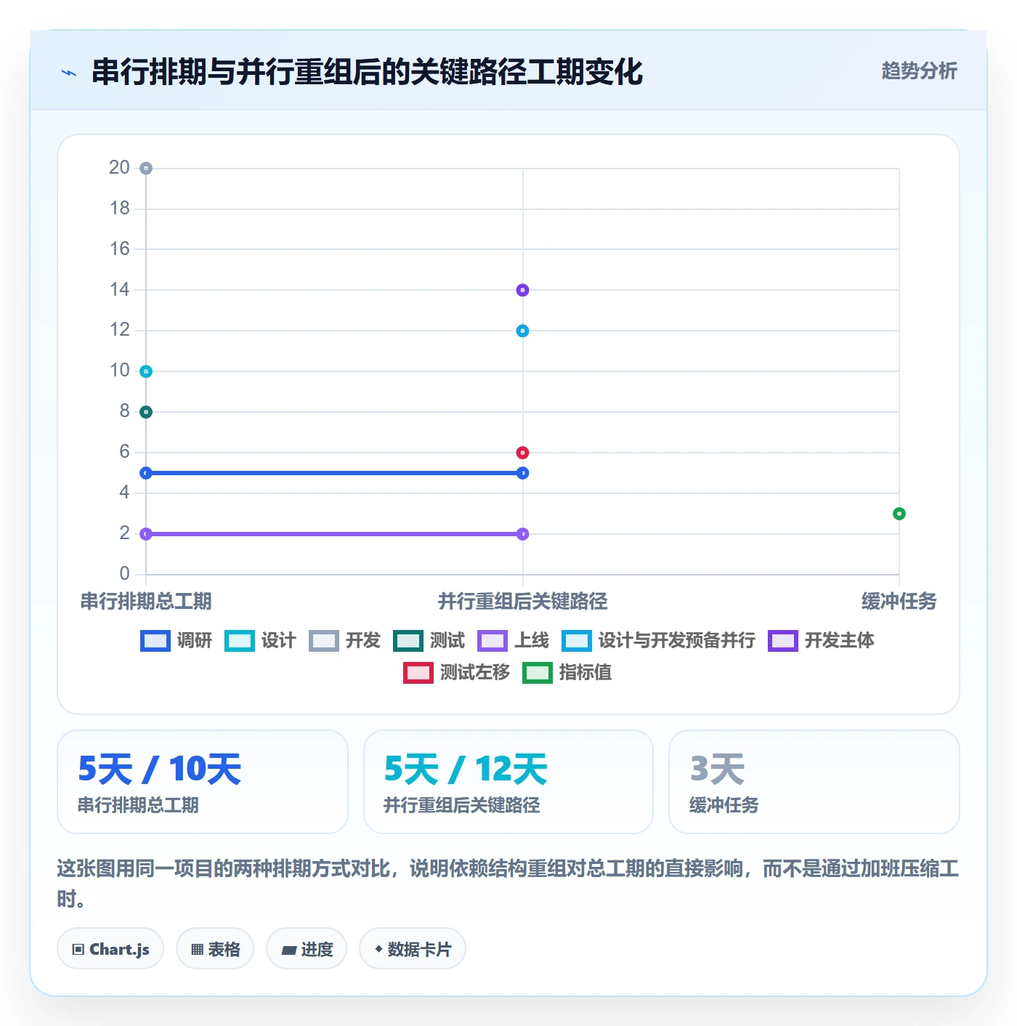This screenshot has width=1017, height=1026.
Task: Click the x-axis label 缓冲任务
Action: 899,601
